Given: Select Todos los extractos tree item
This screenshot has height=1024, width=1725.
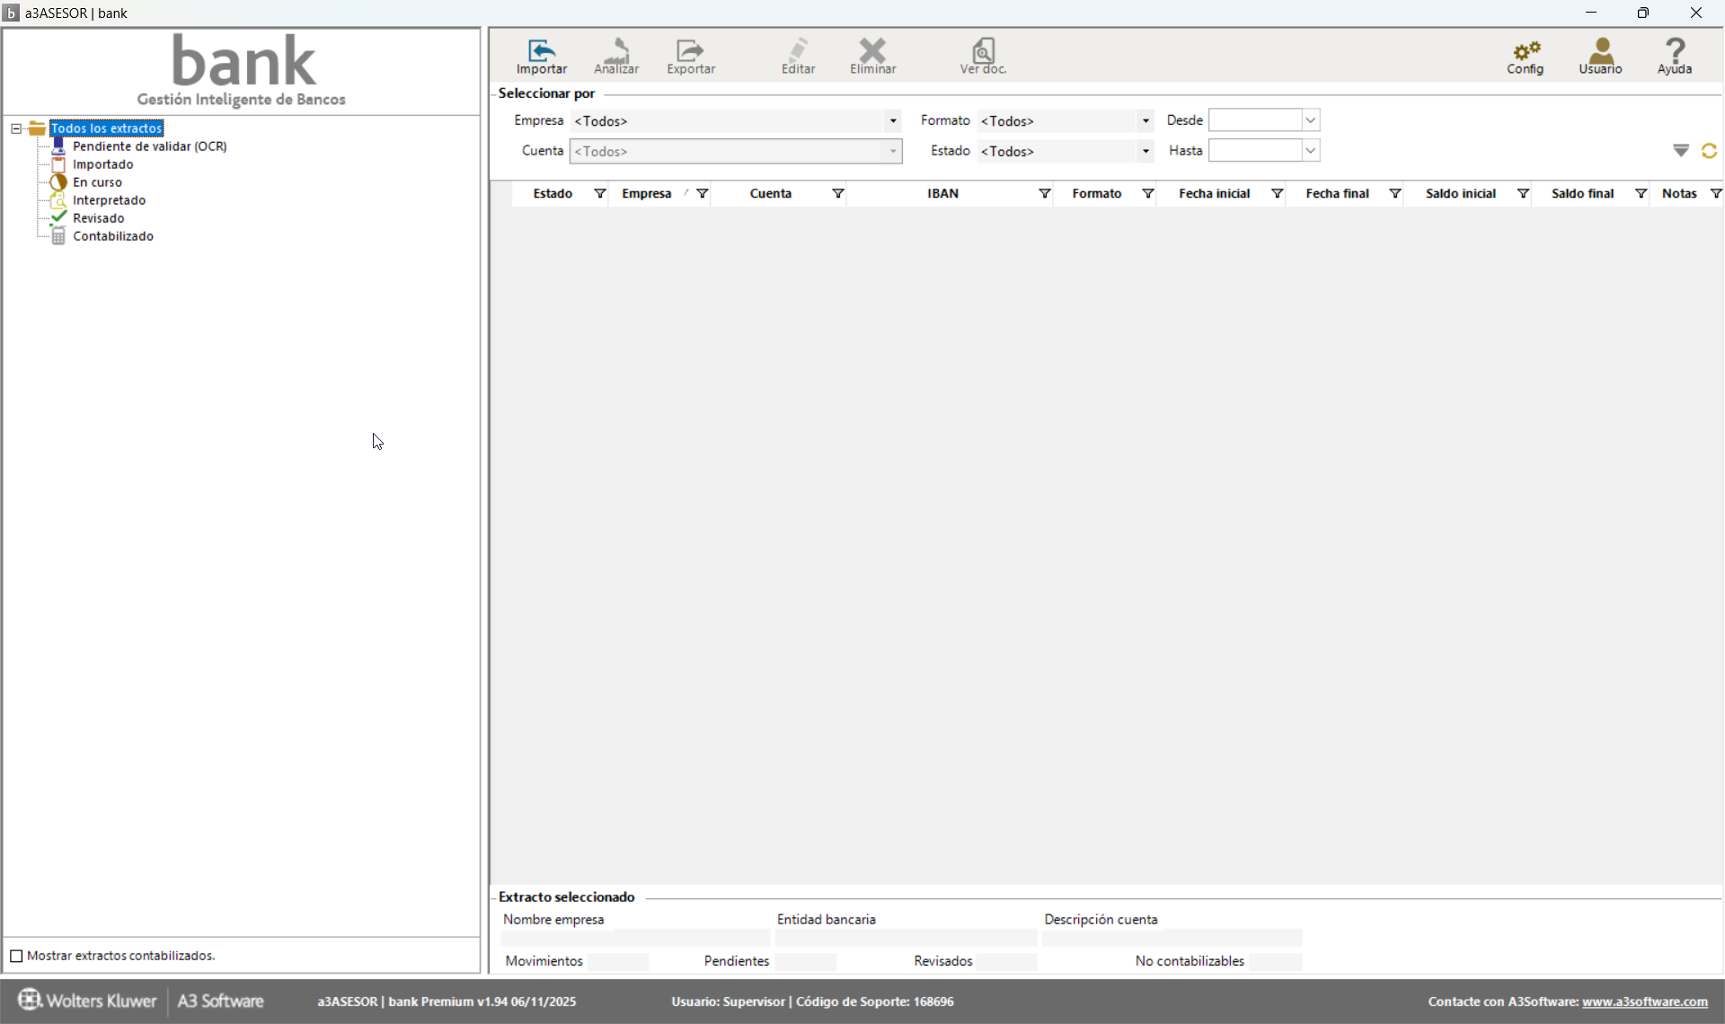Looking at the screenshot, I should pyautogui.click(x=106, y=128).
